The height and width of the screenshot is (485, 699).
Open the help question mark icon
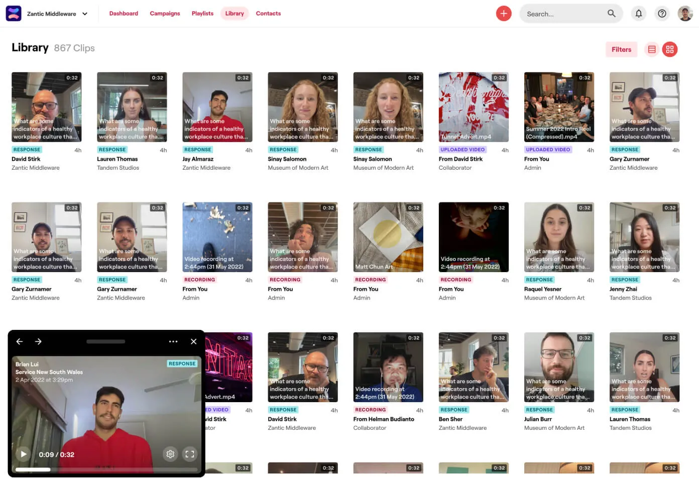662,14
